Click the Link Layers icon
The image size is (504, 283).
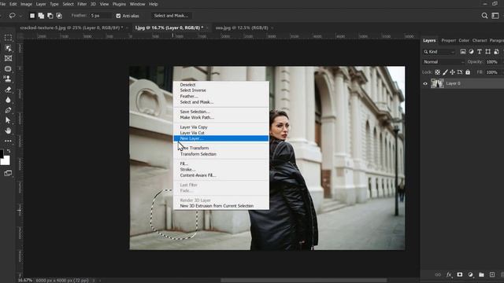[x=438, y=274]
